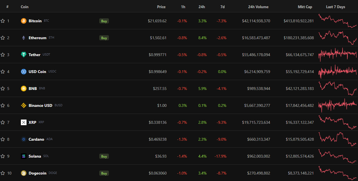Click the Last 7 Days column header
This screenshot has height=181, width=358.
335,7
